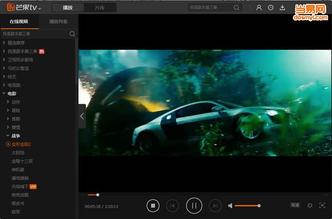This screenshot has width=332, height=219.
Task: Open the user account icon
Action: pyautogui.click(x=259, y=8)
